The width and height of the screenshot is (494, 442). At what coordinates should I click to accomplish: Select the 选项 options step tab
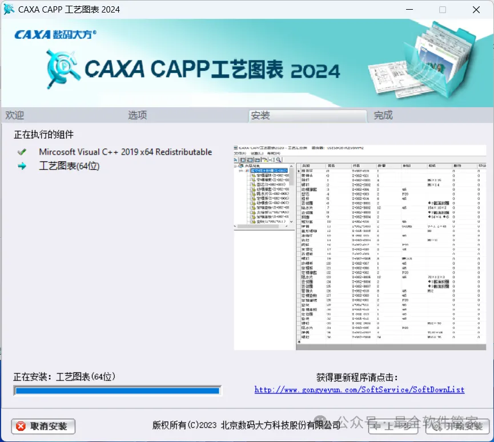138,115
